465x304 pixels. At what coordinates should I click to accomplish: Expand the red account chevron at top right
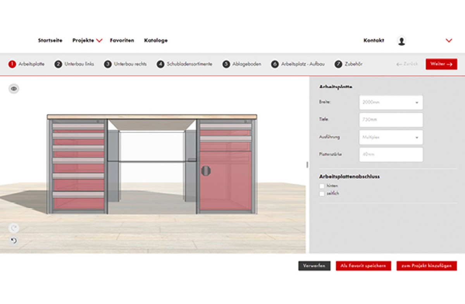pos(449,41)
